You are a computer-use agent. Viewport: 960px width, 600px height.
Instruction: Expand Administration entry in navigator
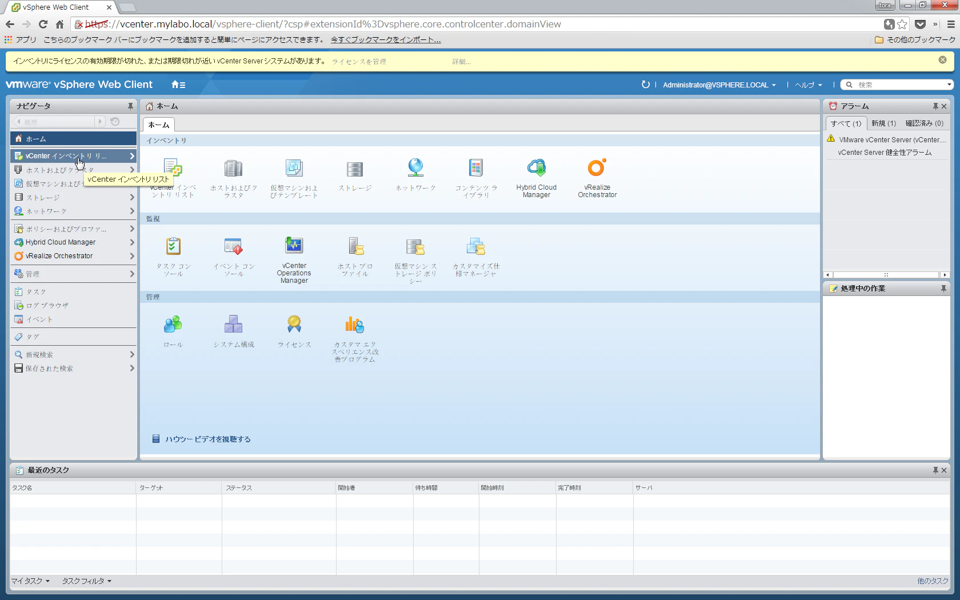tap(132, 274)
